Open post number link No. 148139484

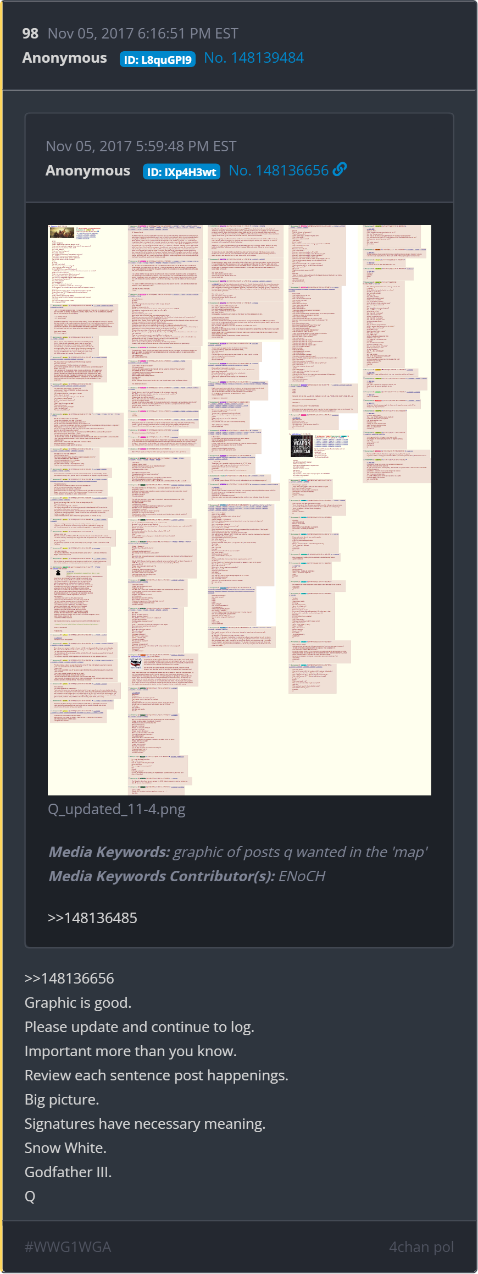coord(254,58)
